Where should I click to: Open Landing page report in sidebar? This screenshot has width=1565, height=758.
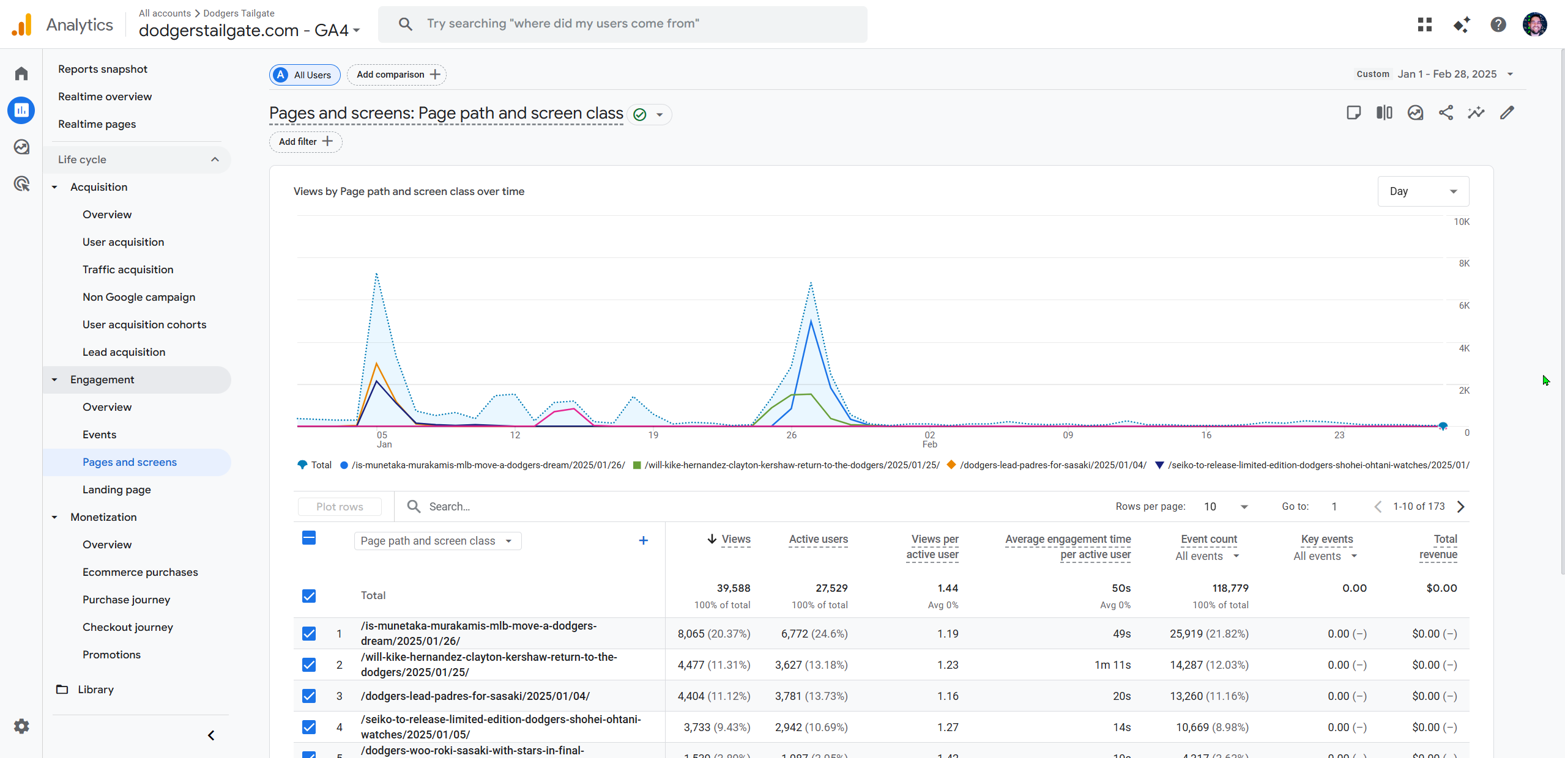(x=117, y=490)
